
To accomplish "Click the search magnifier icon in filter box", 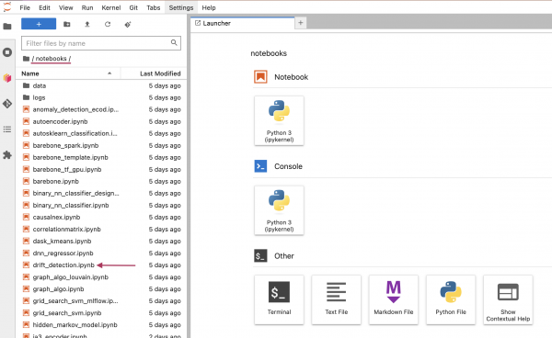I will pos(174,43).
